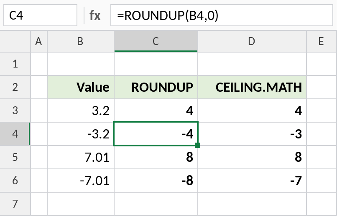The width and height of the screenshot is (337, 216).
Task: Select the cell showing -3
Action: pos(252,134)
